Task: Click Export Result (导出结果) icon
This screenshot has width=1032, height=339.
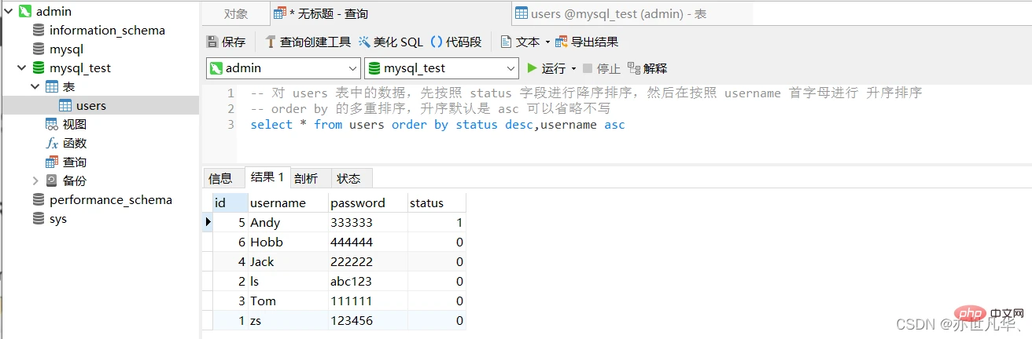Action: click(x=562, y=42)
